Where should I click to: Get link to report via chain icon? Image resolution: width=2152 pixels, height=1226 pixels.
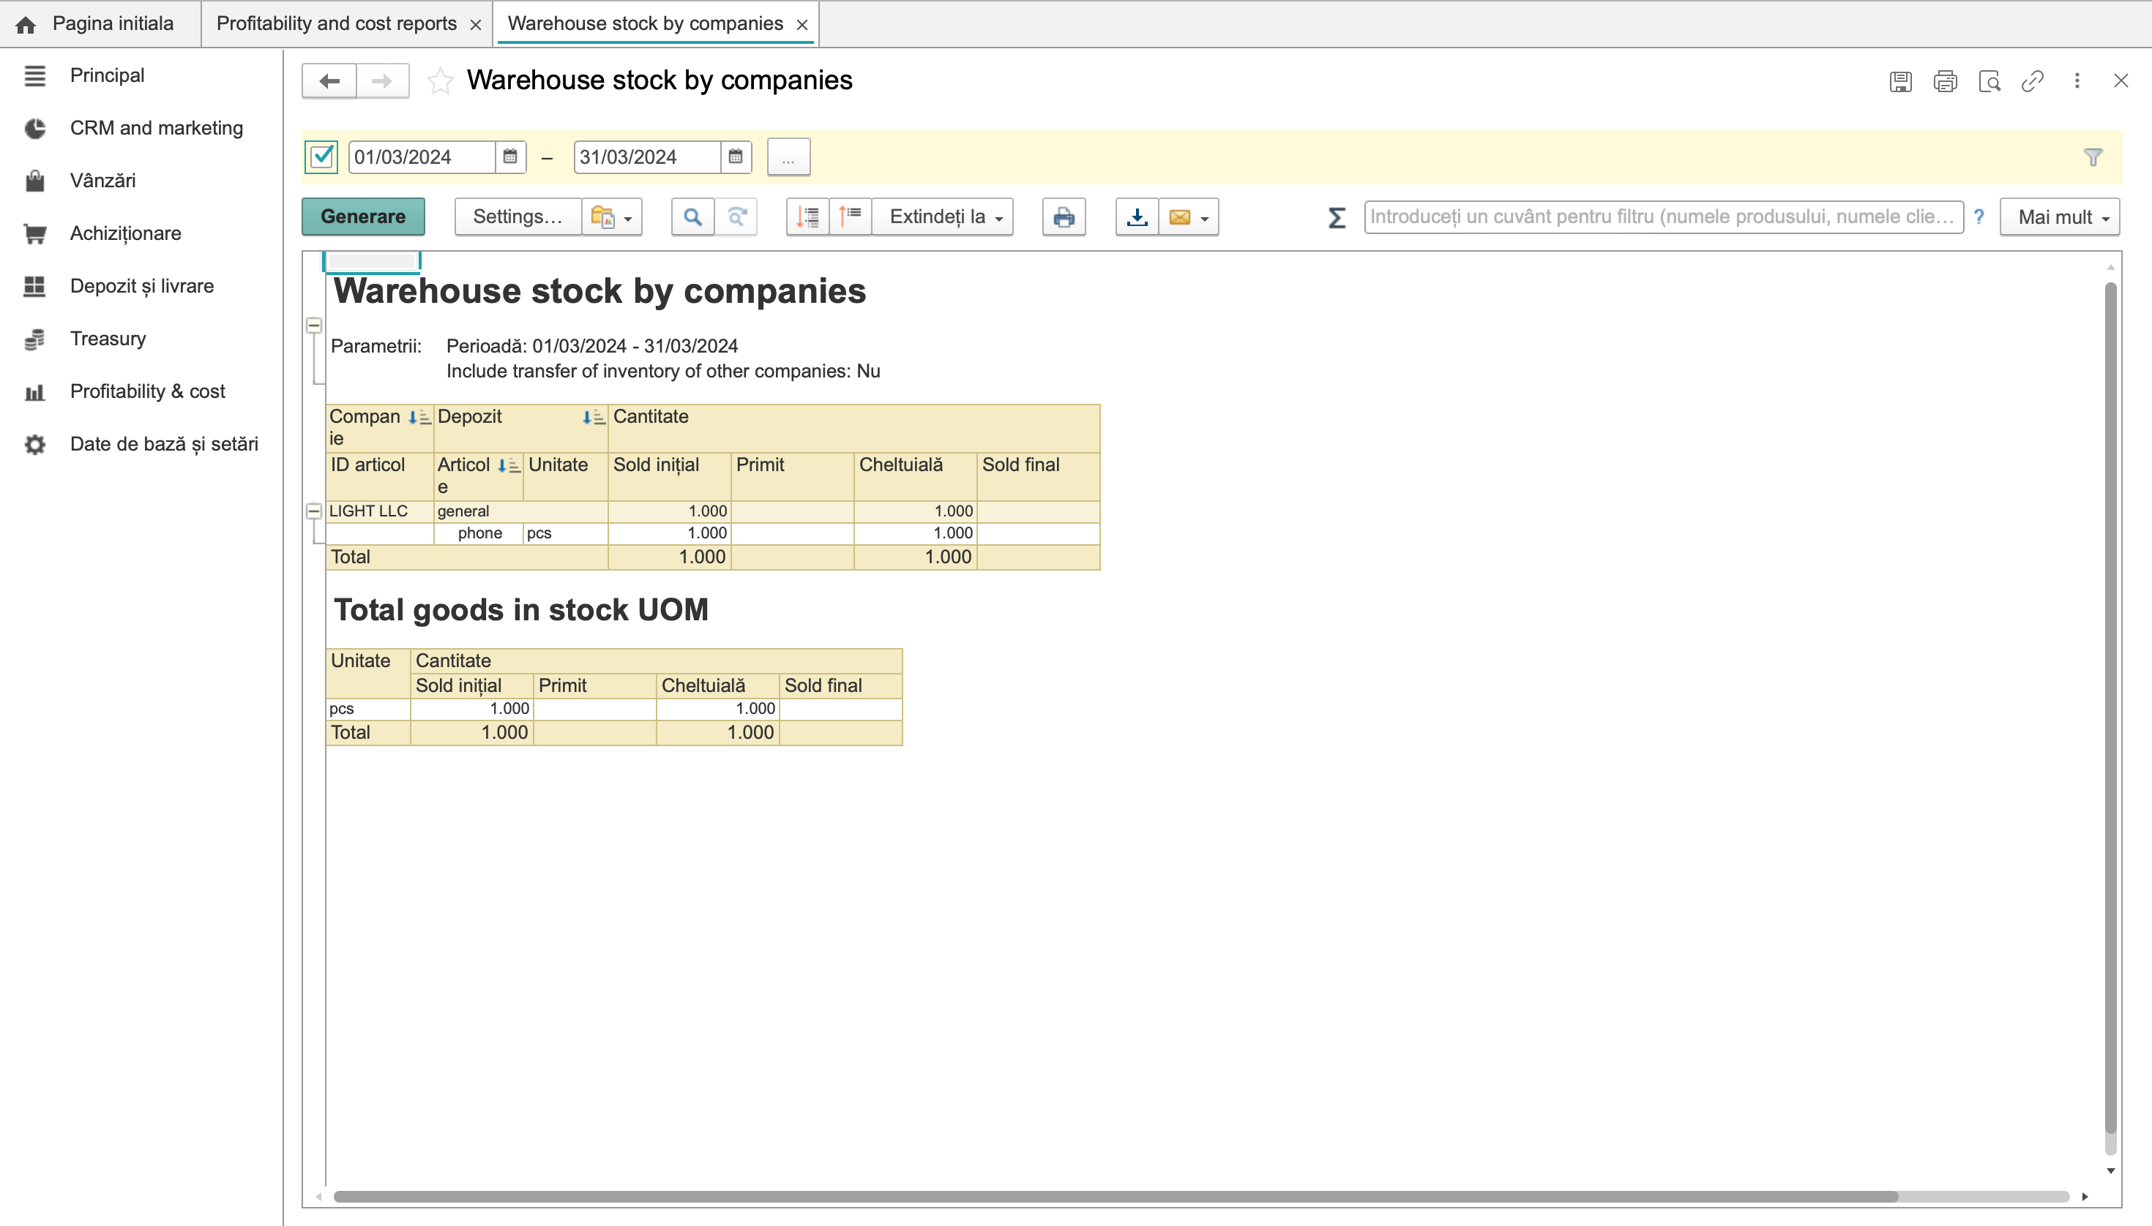[2033, 81]
